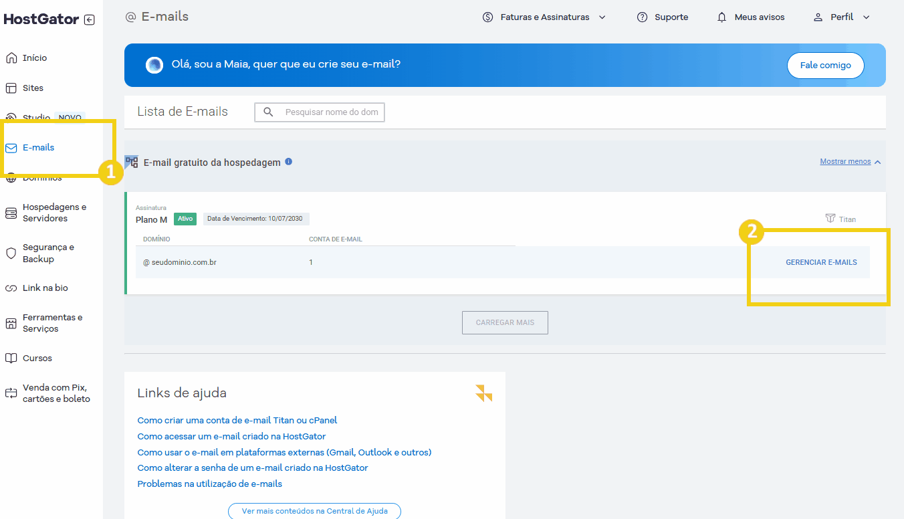Open link Problemas na utilização de e-mails

tap(210, 484)
